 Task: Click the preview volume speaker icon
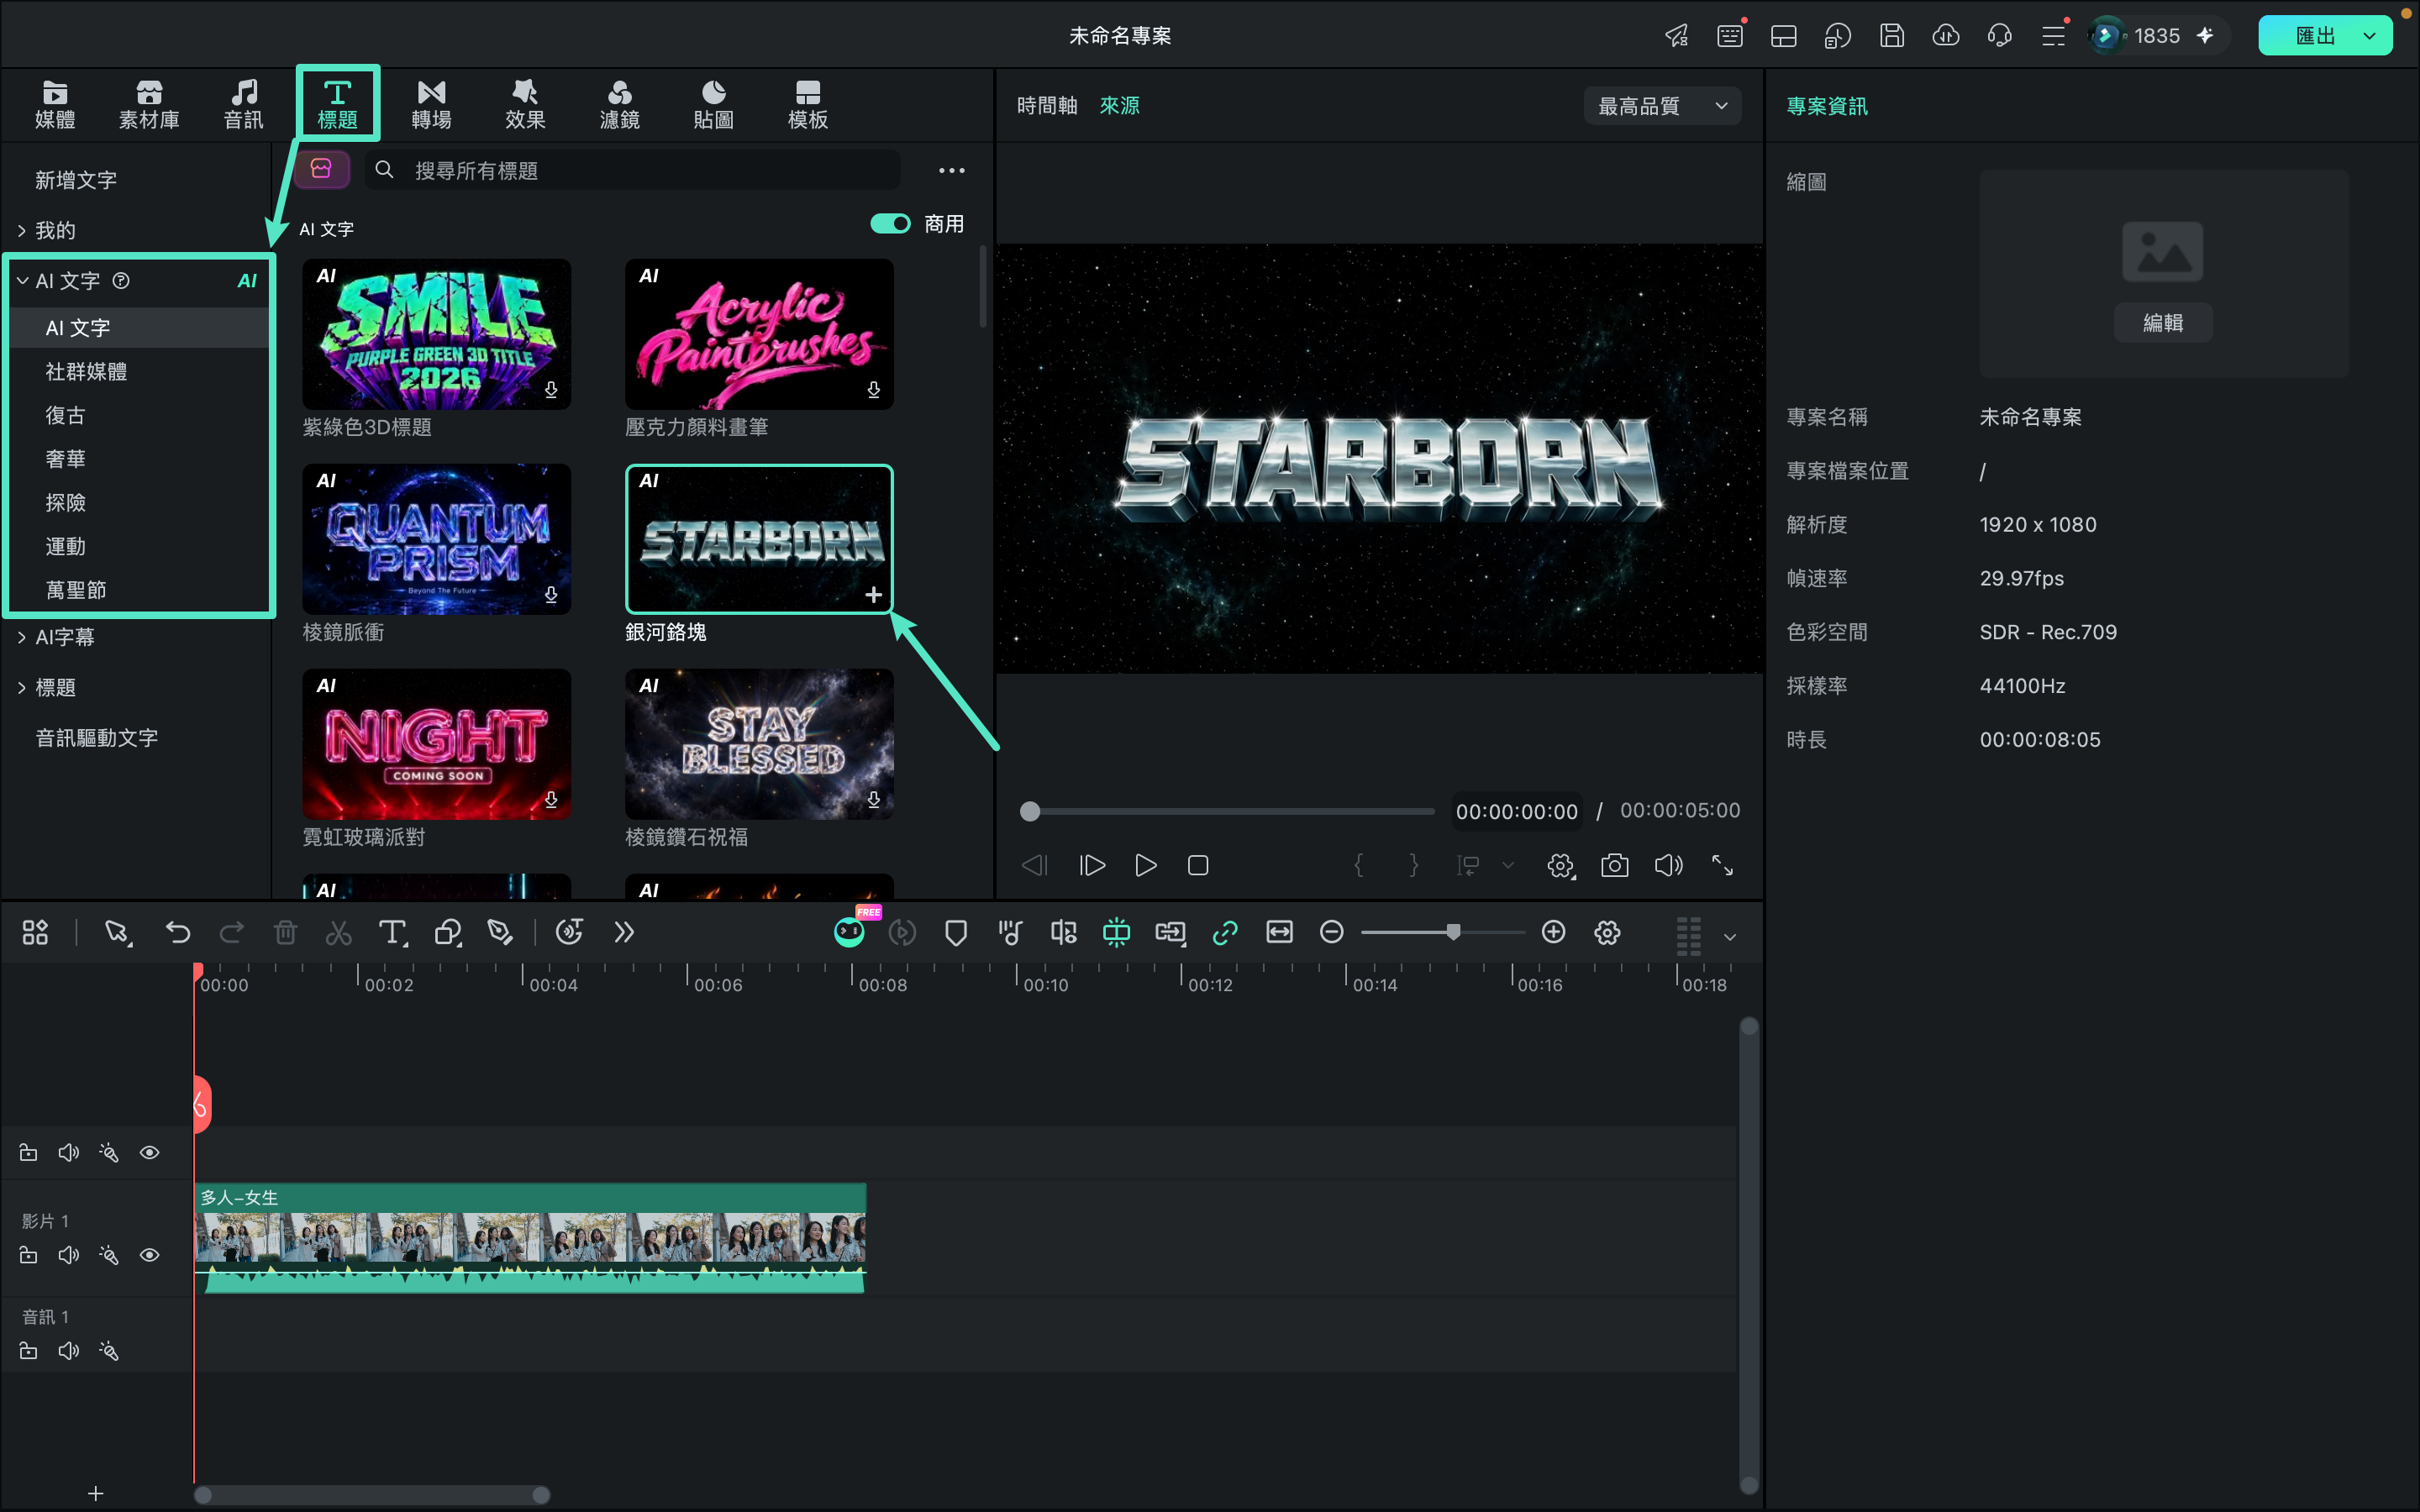[1668, 865]
